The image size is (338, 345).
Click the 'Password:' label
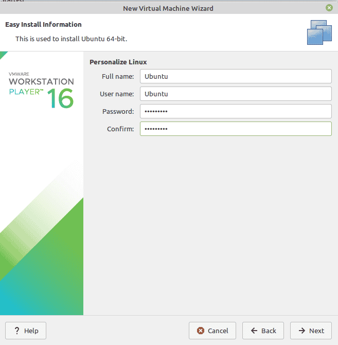[x=118, y=111]
